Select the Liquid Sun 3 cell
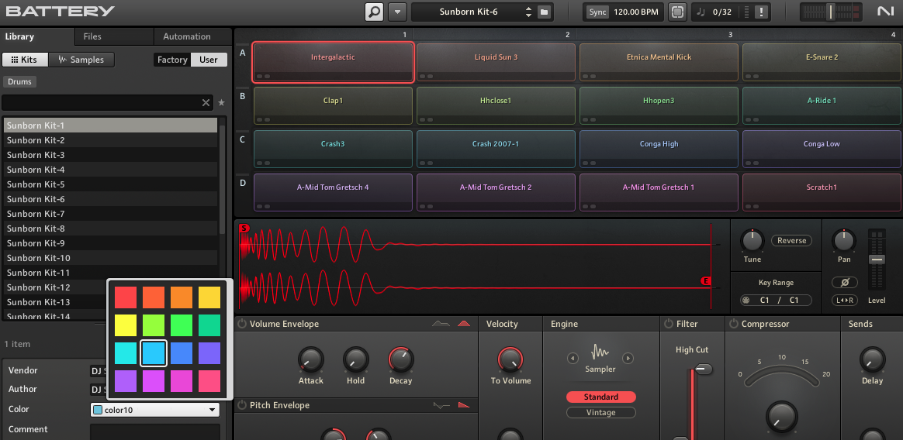 click(496, 62)
